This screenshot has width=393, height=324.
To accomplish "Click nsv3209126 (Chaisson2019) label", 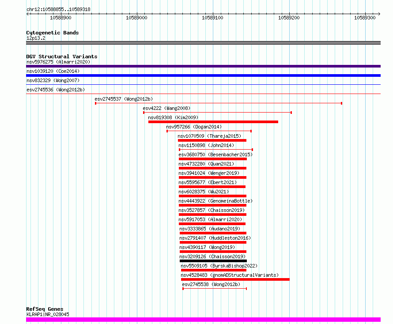I will (x=212, y=256).
